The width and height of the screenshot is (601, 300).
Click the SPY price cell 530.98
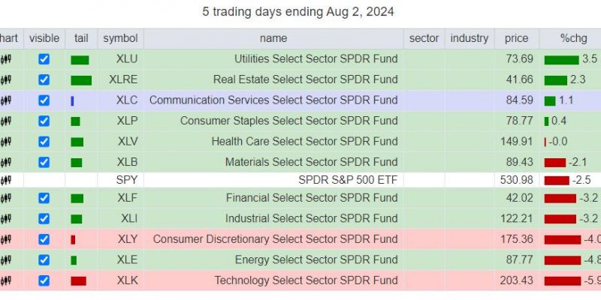[517, 179]
